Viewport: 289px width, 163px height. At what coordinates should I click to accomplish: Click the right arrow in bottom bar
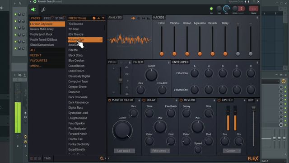click(108, 158)
